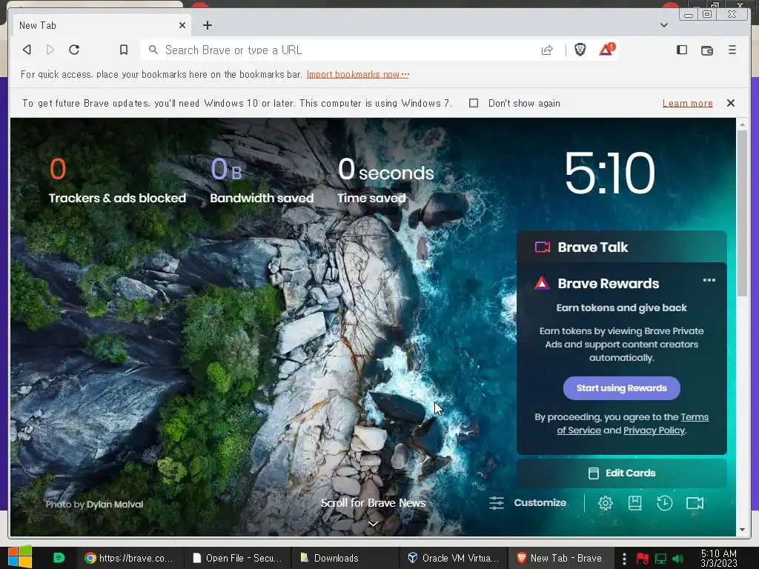Open the Brave Rewards card options menu

[709, 280]
